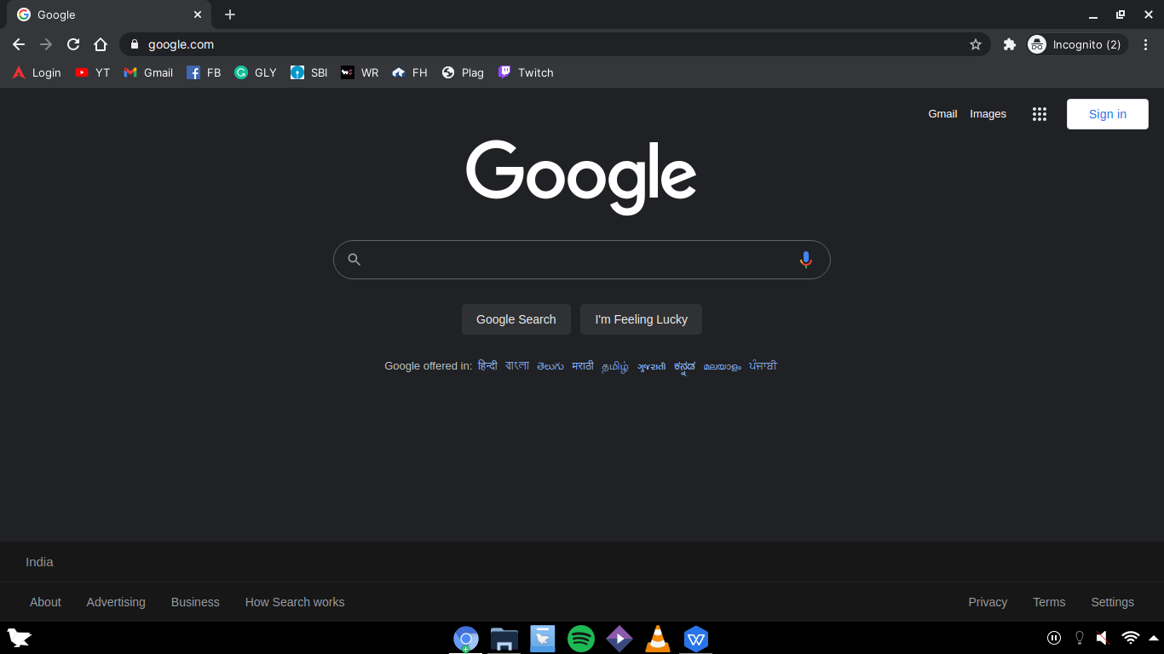Viewport: 1164px width, 654px height.
Task: Click the Chrome icon in the taskbar
Action: (x=466, y=639)
